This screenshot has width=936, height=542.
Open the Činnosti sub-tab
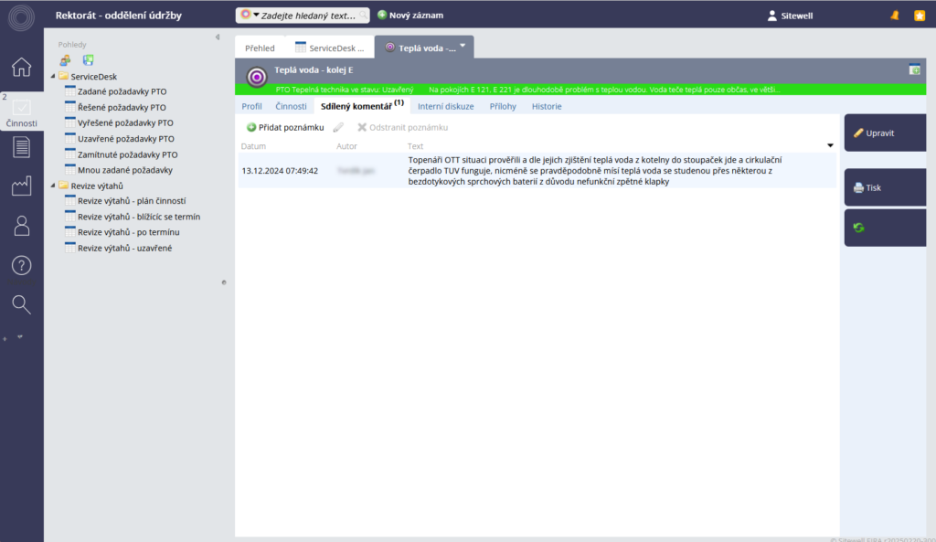click(291, 106)
